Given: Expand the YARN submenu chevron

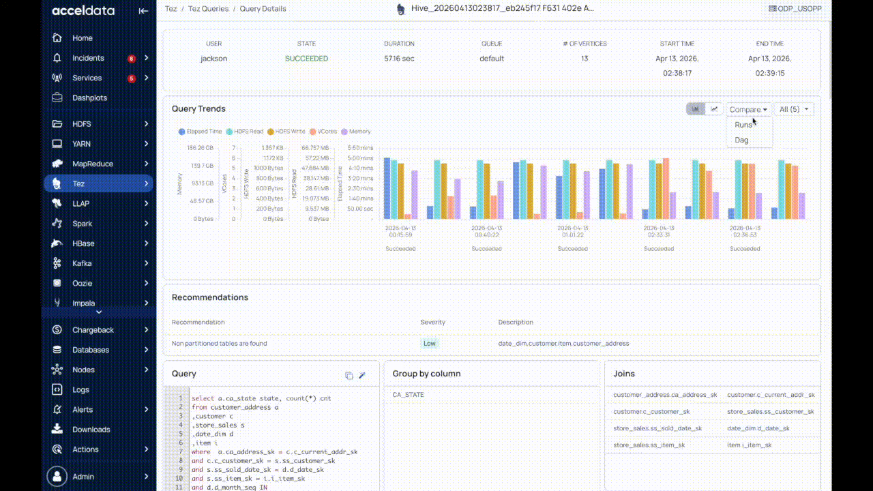Looking at the screenshot, I should coord(147,144).
